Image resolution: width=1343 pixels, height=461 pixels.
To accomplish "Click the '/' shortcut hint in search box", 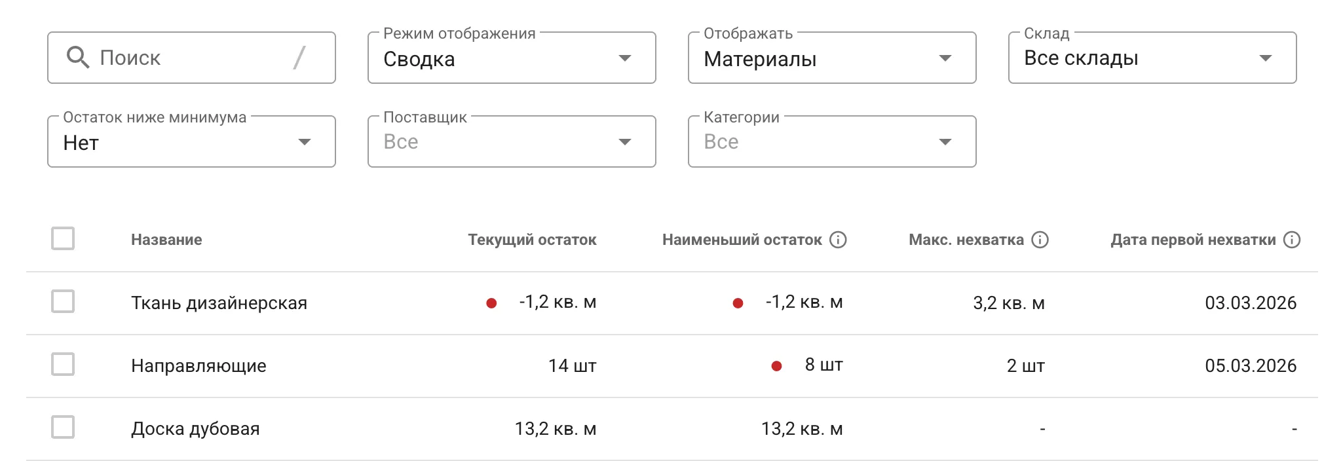I will 300,58.
